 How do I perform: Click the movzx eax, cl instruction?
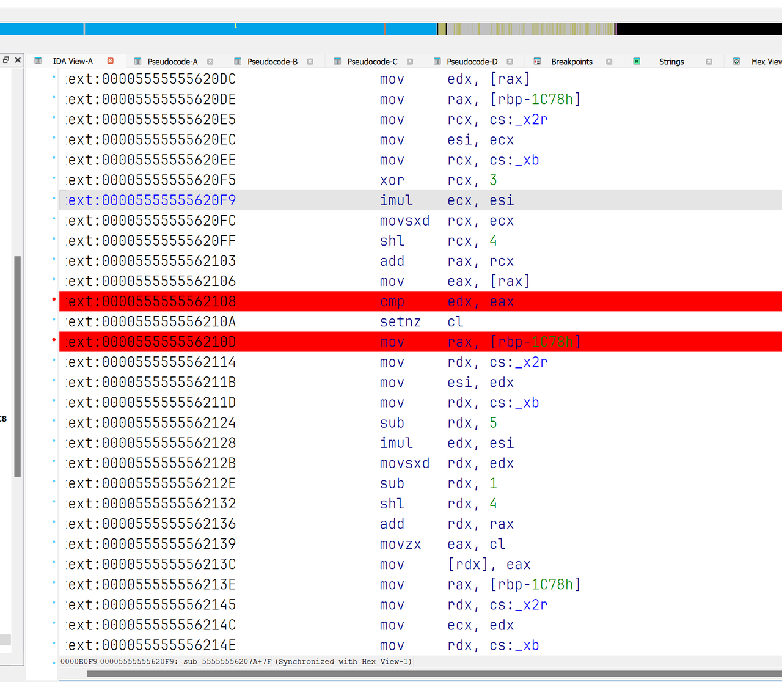442,544
